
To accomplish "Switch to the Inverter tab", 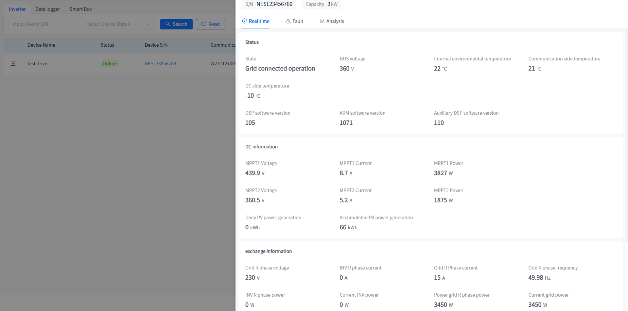I will point(17,9).
